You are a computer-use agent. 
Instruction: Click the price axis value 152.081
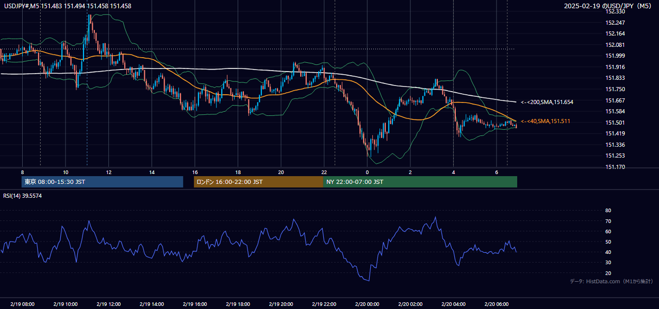coord(615,45)
